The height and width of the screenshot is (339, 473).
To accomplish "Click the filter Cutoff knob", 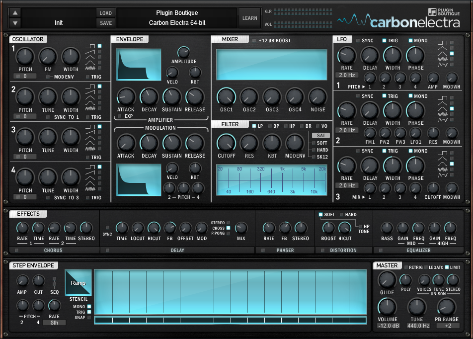I will (226, 143).
